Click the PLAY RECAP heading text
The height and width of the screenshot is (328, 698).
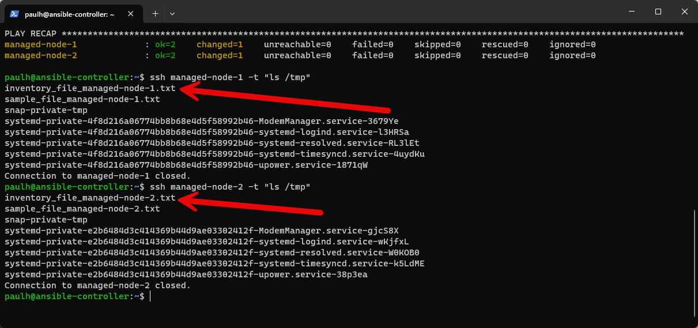click(30, 33)
